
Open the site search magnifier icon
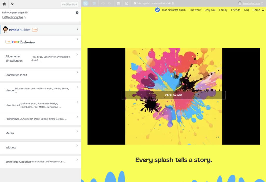pyautogui.click(x=263, y=10)
